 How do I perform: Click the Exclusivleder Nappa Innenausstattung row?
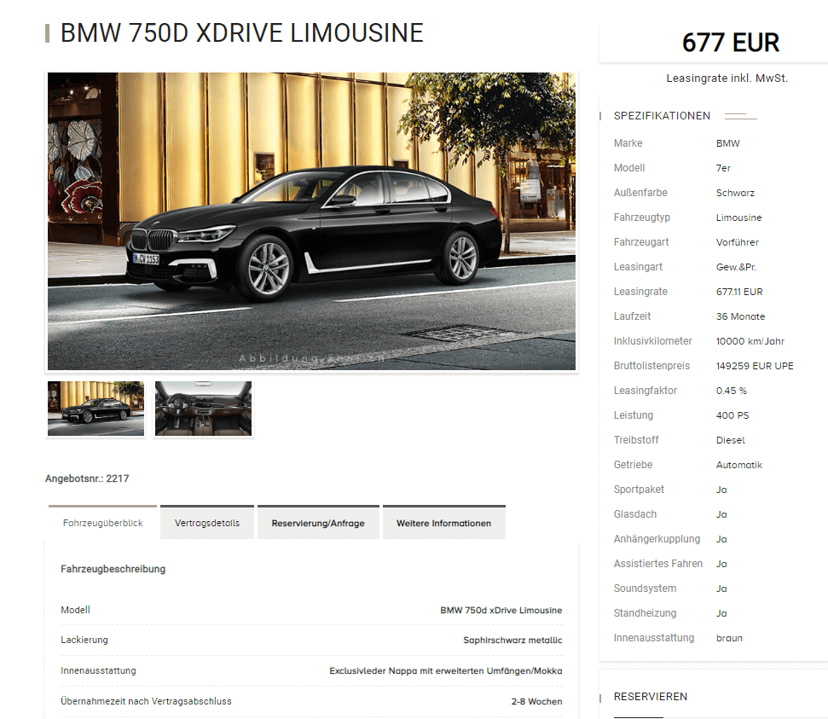311,670
